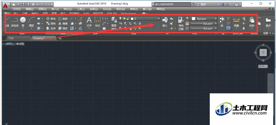The image size is (276, 125).
Task: Click the plus button for new drawing tab
Action: 60,38
